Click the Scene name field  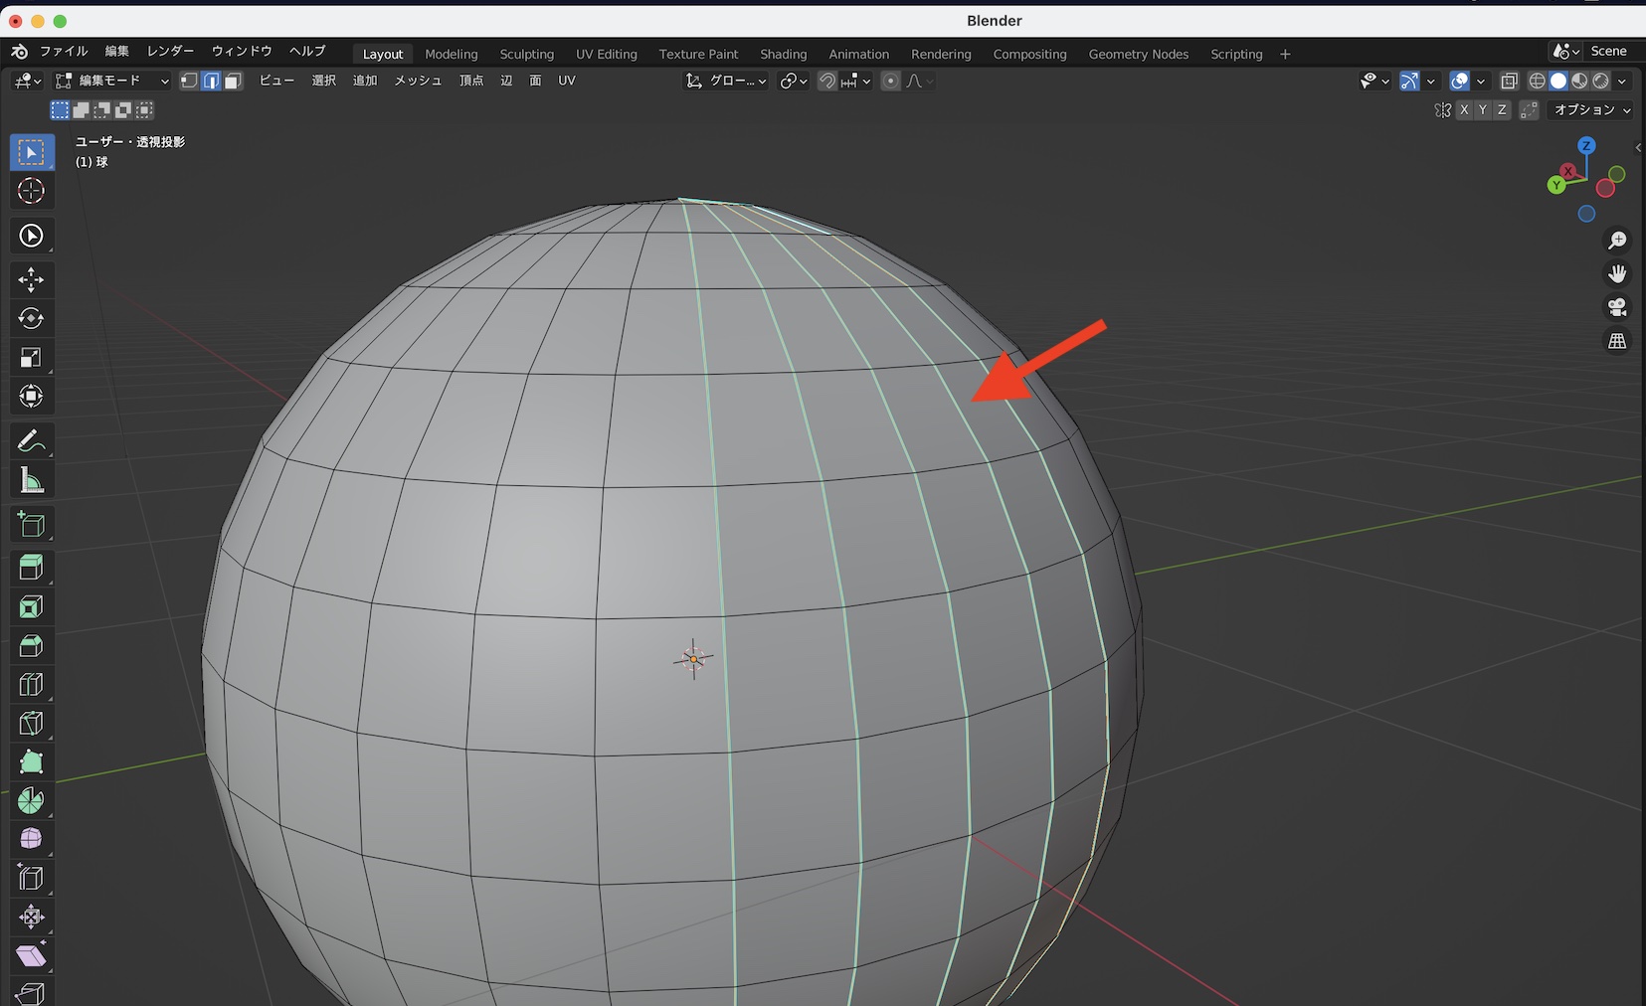tap(1608, 52)
